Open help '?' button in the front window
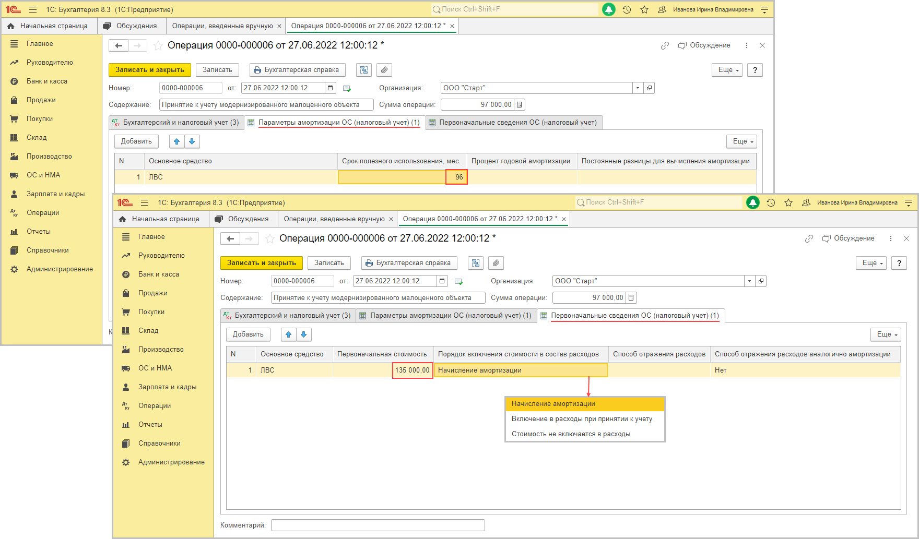The width and height of the screenshot is (919, 539). [x=899, y=263]
